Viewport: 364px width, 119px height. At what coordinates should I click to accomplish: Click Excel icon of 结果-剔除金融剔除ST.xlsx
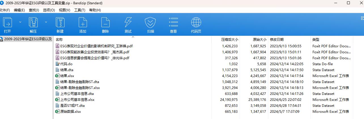pos(58,88)
